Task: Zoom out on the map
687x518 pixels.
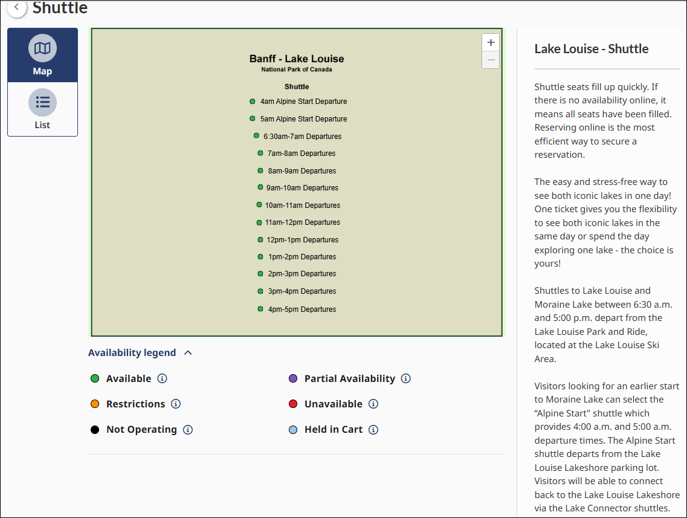Action: point(491,60)
